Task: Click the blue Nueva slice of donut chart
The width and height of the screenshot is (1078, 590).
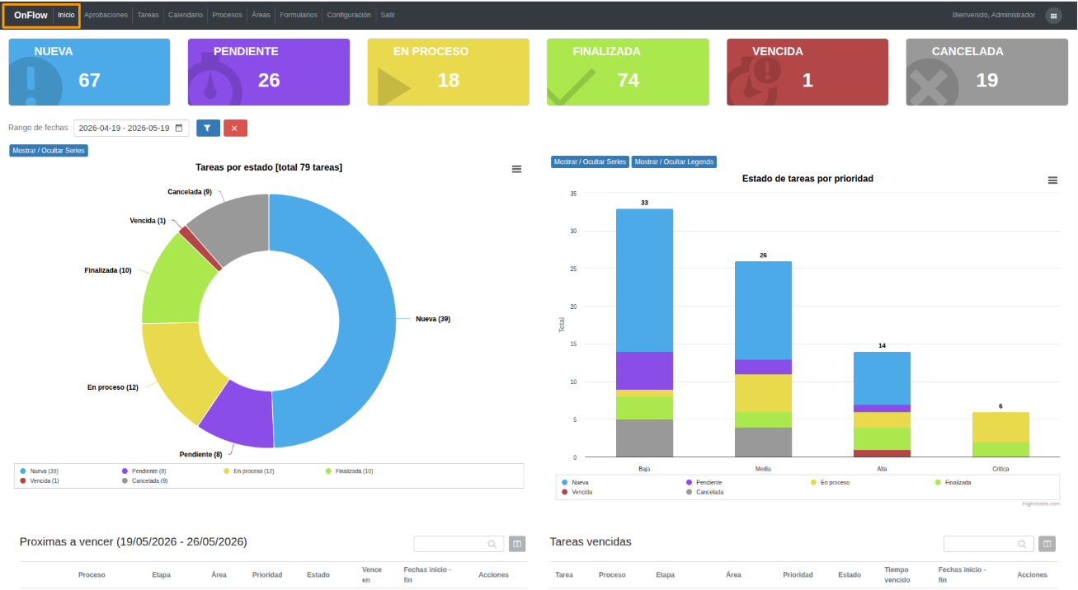Action: click(x=355, y=321)
